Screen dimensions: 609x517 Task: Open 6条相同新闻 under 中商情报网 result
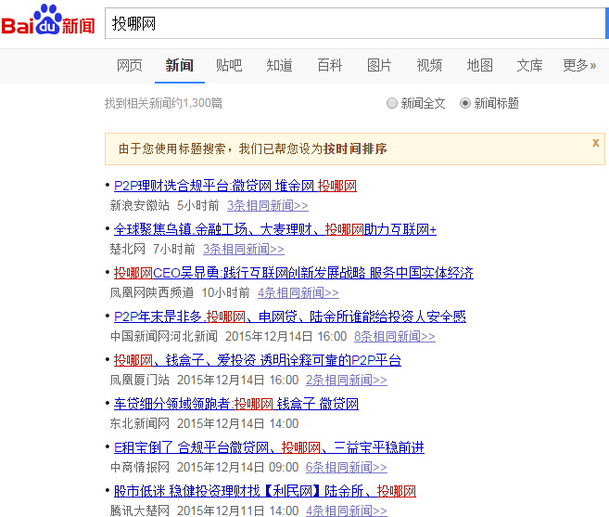tap(347, 467)
